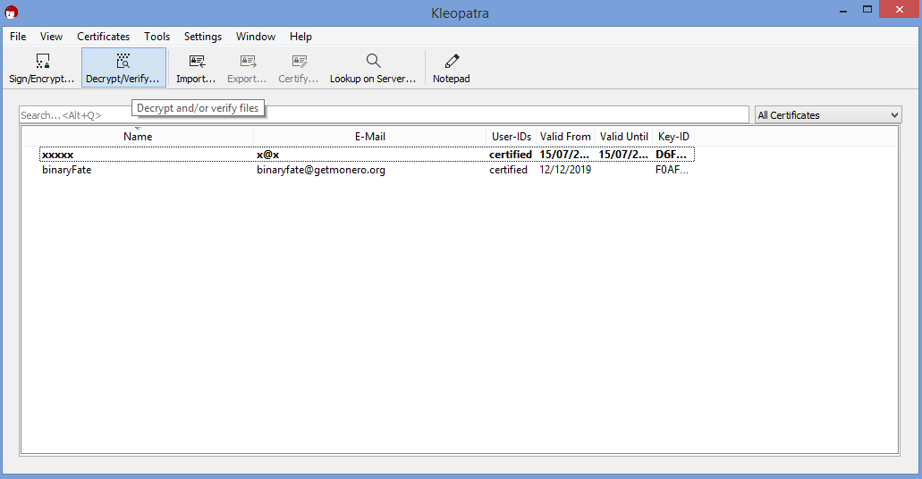922x479 pixels.
Task: Sort certificates by Name column header
Action: [138, 137]
